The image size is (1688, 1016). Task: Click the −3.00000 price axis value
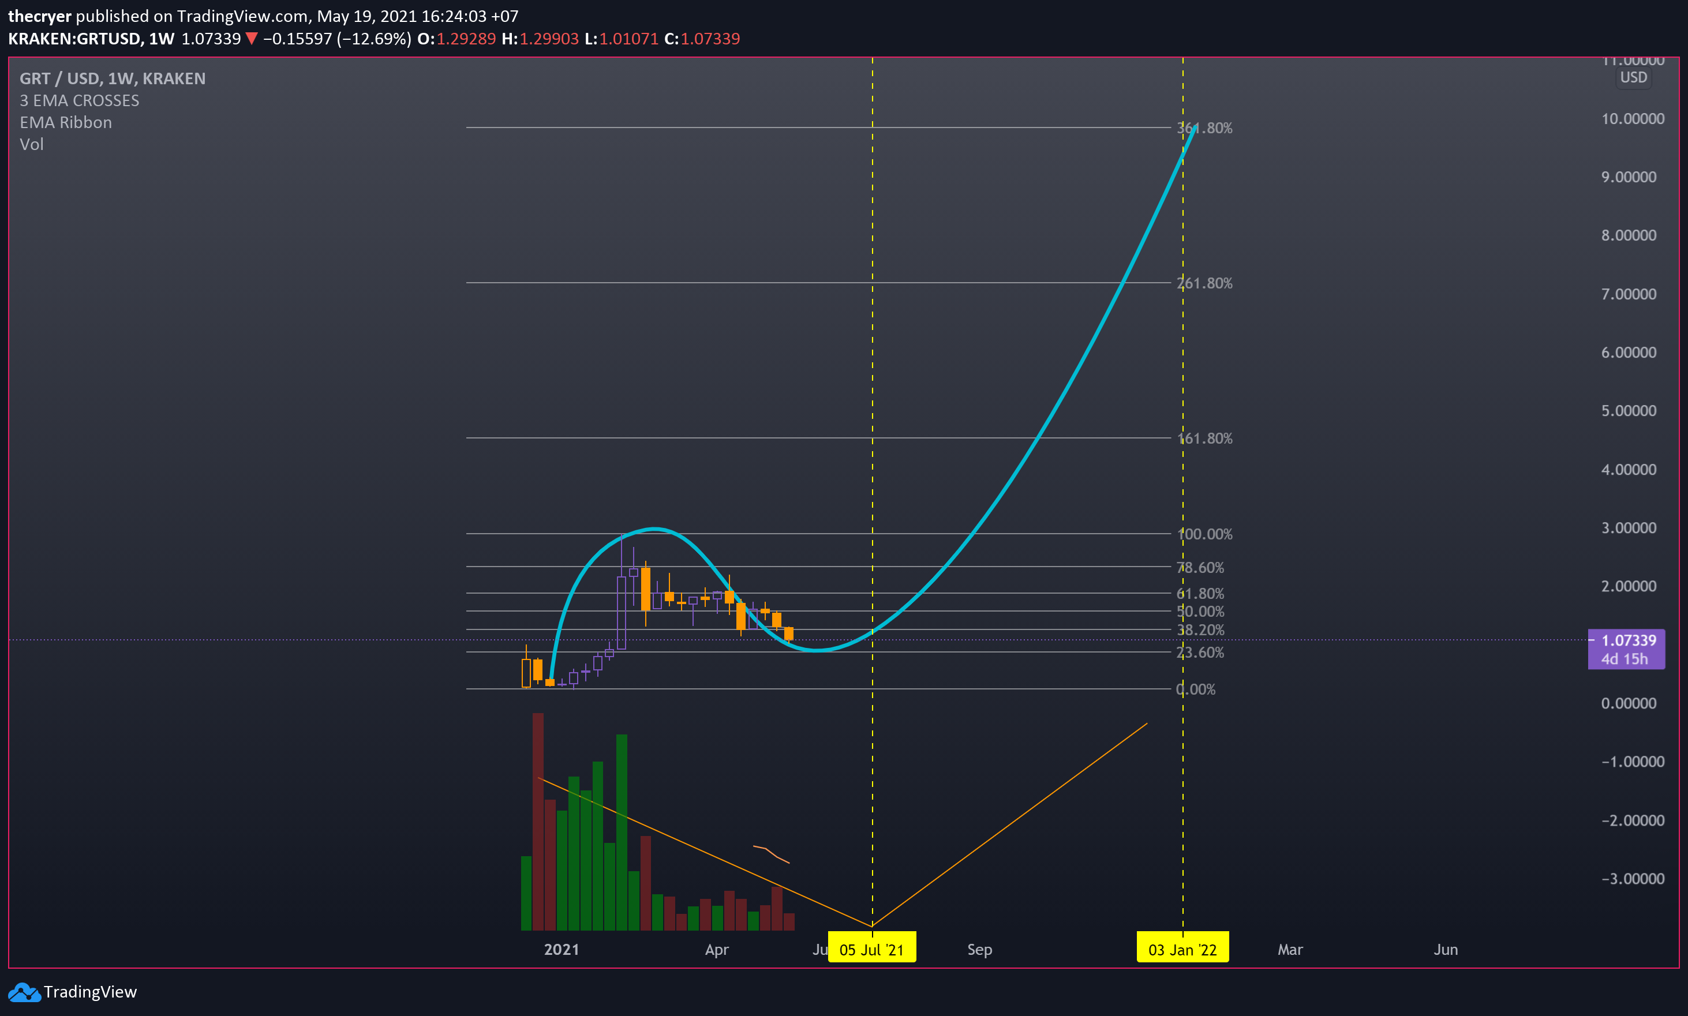coord(1633,878)
